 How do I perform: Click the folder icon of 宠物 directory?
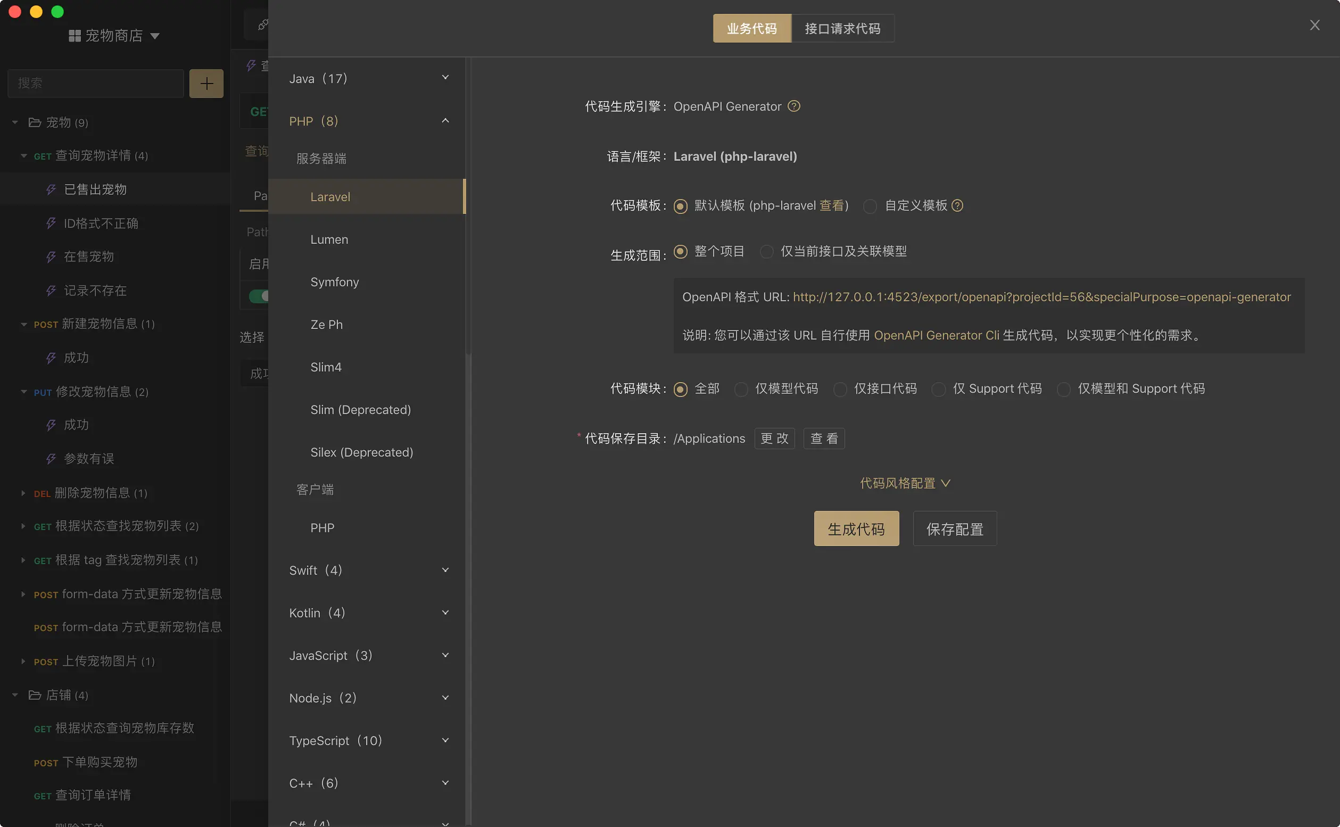[35, 122]
